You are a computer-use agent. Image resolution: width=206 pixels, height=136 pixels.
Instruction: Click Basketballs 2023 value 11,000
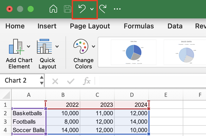(97, 113)
